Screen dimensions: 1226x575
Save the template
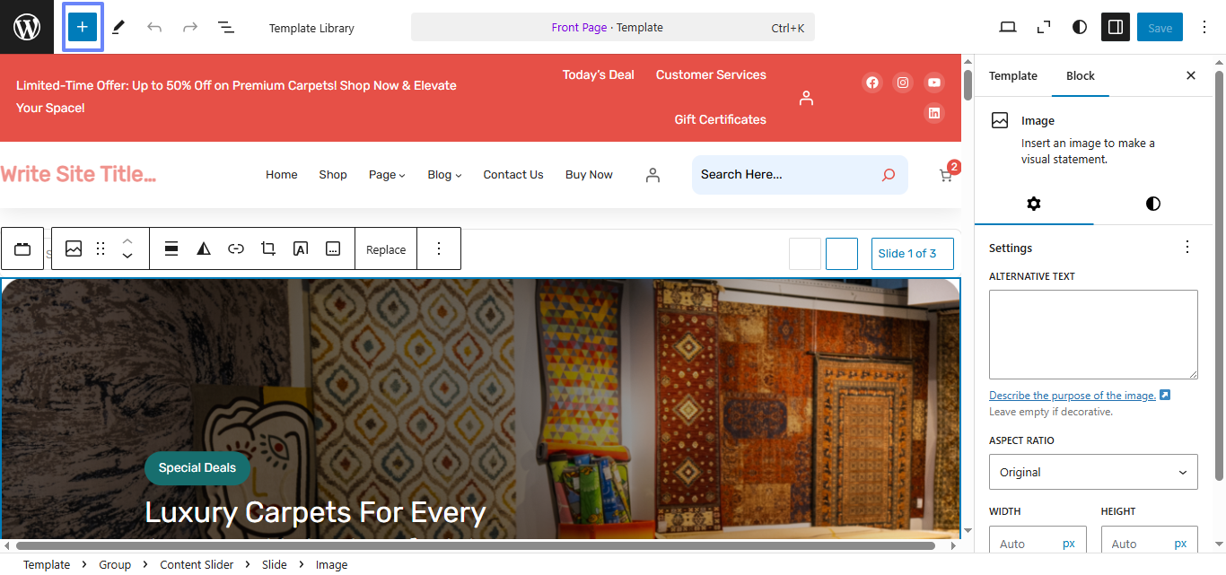point(1160,28)
